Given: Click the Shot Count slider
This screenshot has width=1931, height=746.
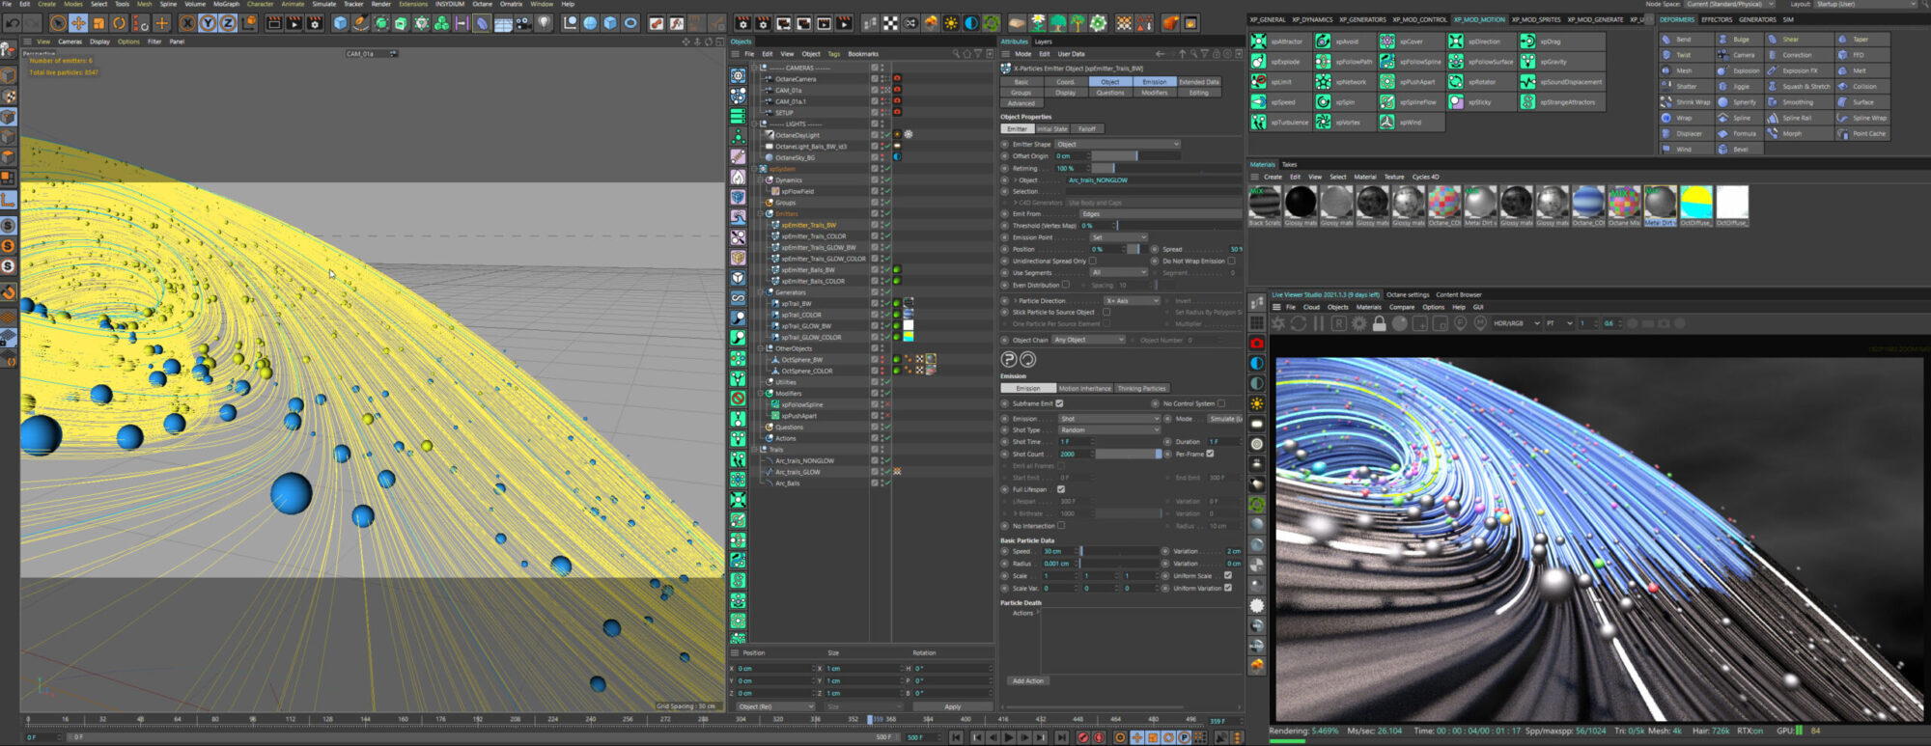Looking at the screenshot, I should tap(1127, 454).
